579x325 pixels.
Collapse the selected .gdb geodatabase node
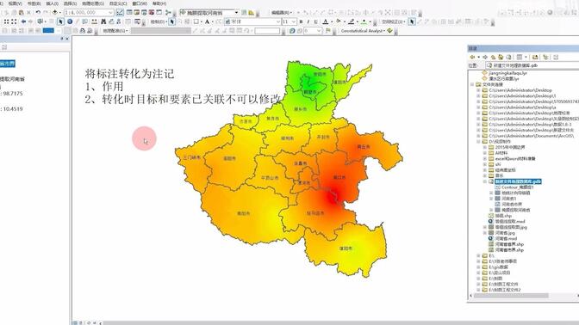pyautogui.click(x=485, y=181)
